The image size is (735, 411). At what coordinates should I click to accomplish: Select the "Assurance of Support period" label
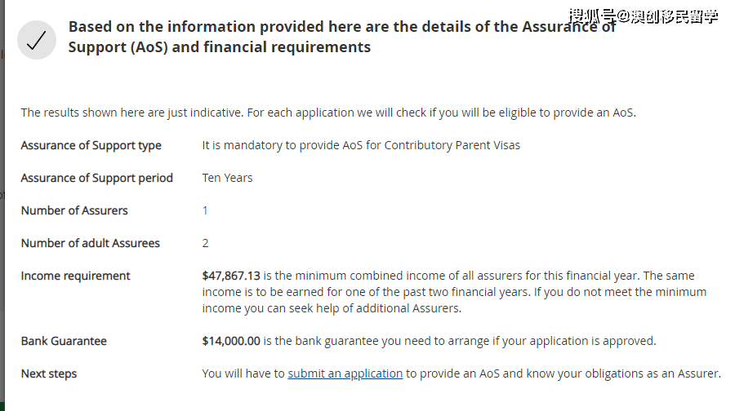pos(96,178)
